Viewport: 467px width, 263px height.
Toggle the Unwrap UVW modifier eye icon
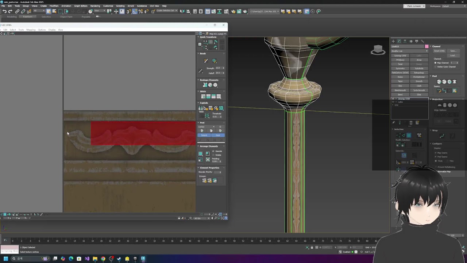point(393,99)
